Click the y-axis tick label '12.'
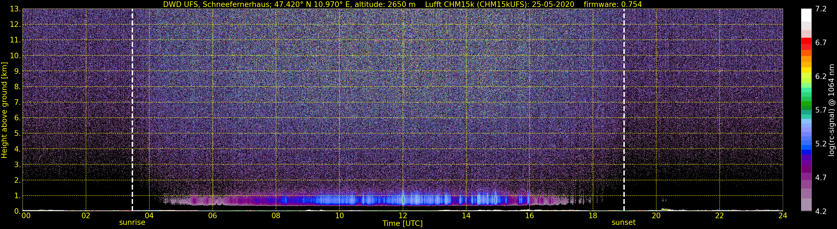The height and width of the screenshot is (229, 837). 15,25
